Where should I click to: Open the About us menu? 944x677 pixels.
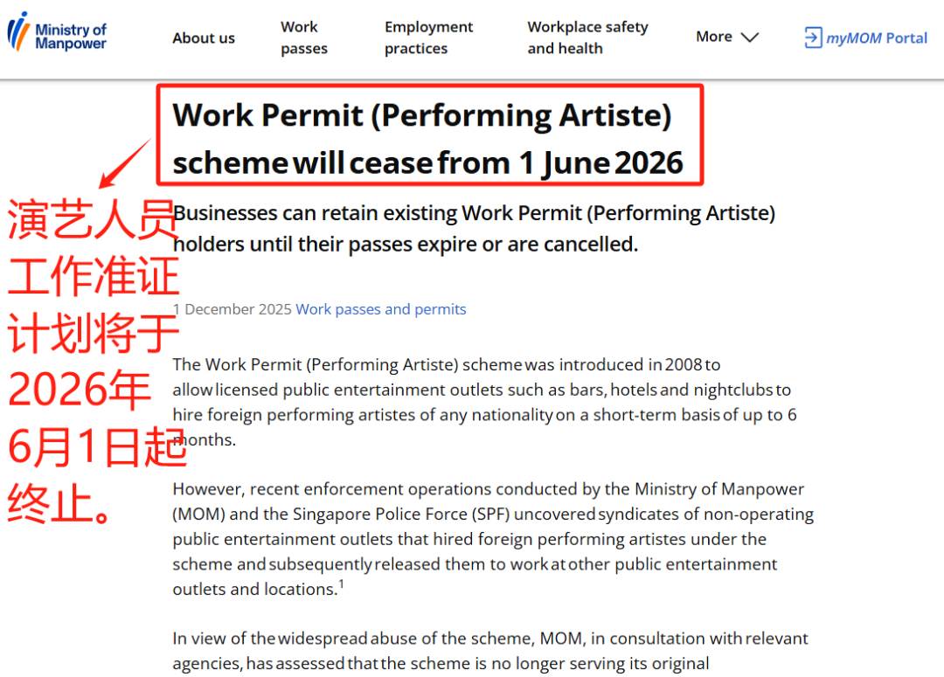(204, 38)
